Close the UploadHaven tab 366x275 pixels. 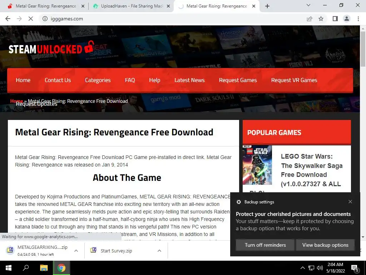pos(168,6)
